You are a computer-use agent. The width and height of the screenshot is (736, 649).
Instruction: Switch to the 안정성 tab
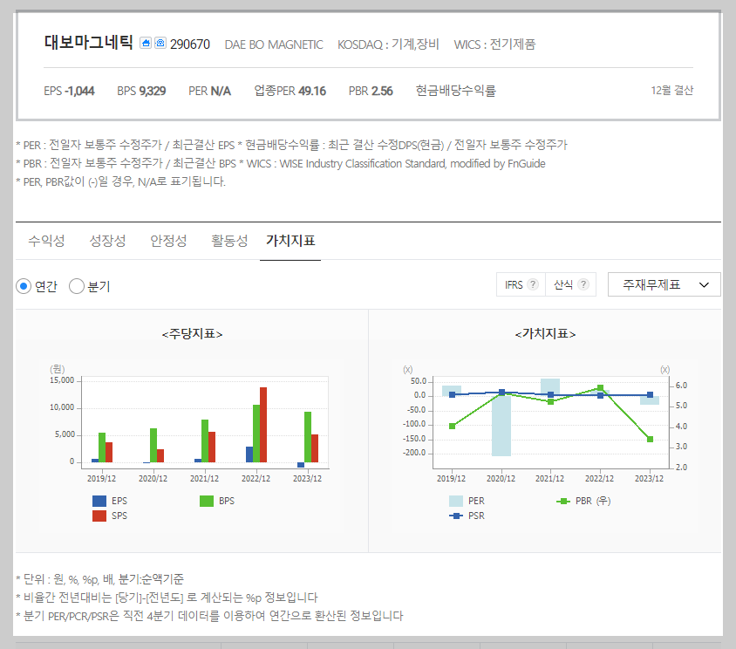tap(168, 241)
